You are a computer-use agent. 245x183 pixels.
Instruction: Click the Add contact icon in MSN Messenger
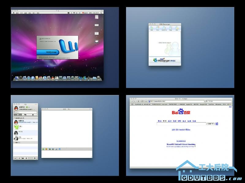pos(152,28)
